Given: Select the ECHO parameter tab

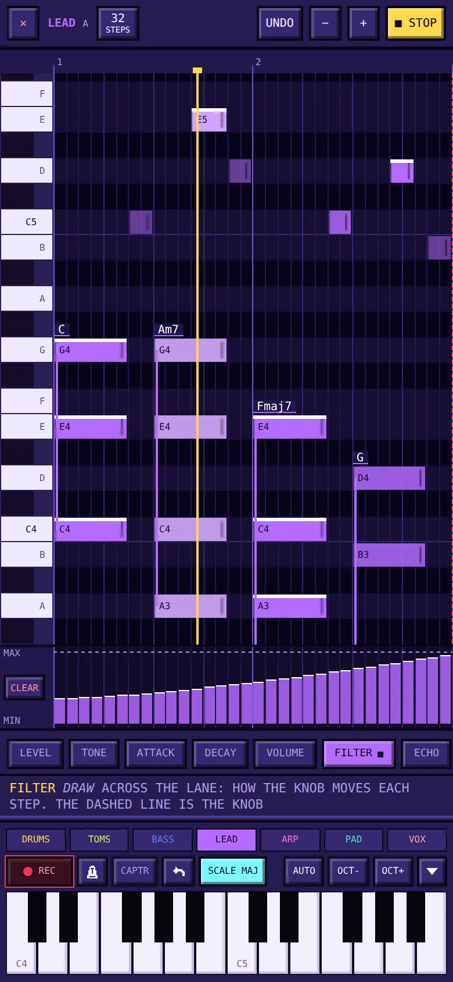Looking at the screenshot, I should coord(426,753).
